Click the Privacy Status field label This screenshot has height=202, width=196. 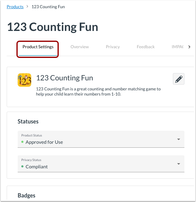coord(31,160)
